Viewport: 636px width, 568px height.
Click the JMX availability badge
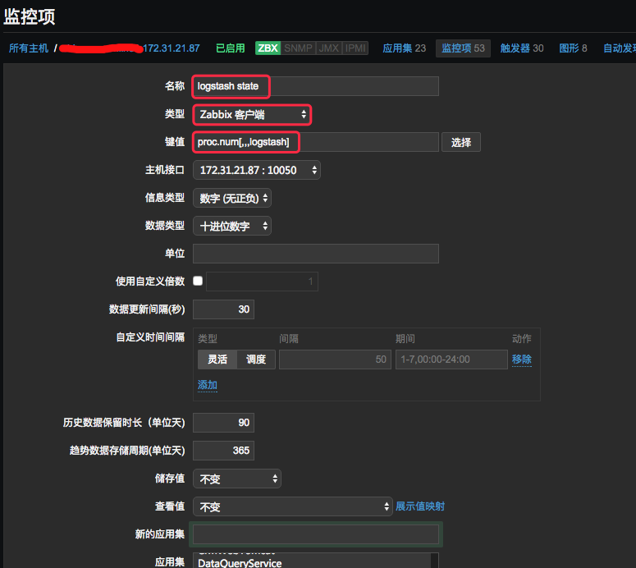click(x=328, y=48)
